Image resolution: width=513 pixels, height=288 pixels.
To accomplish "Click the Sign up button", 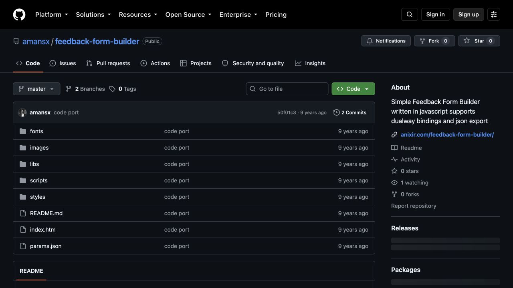I will point(469,14).
